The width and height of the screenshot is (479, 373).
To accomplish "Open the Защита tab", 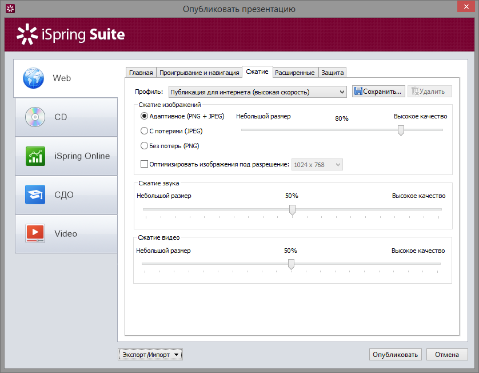I will (x=332, y=73).
